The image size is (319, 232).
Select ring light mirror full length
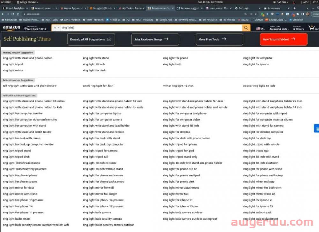tap(100, 194)
